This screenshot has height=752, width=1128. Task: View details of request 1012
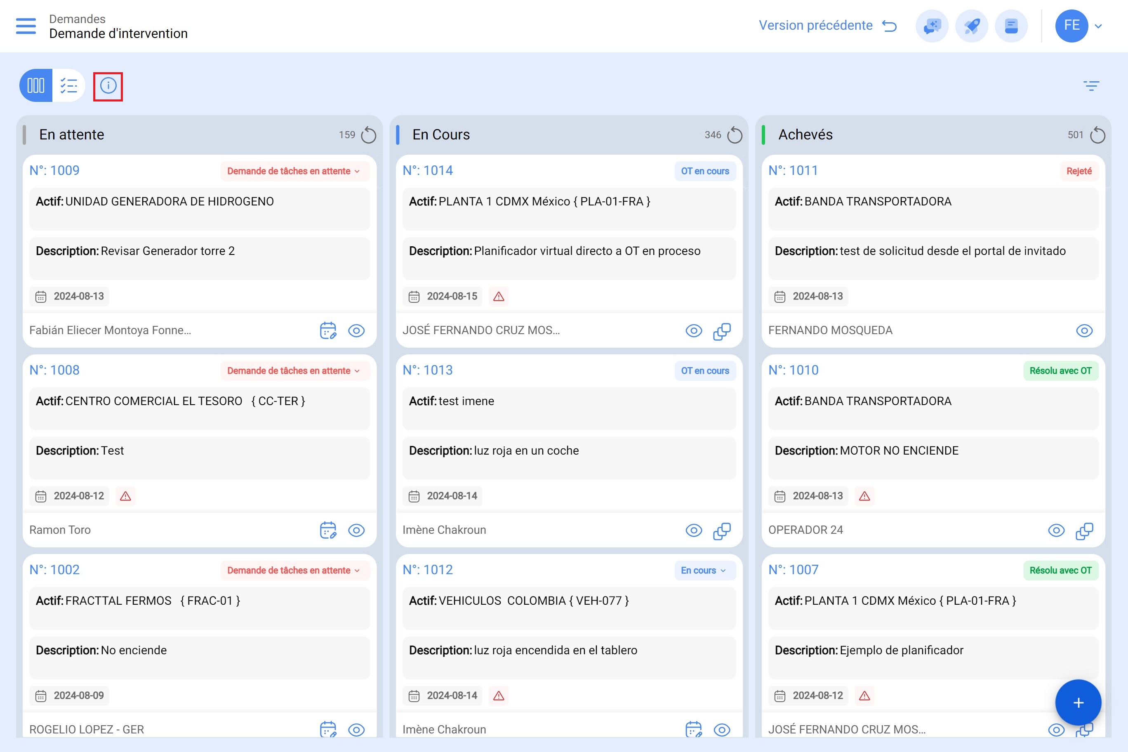click(x=721, y=730)
